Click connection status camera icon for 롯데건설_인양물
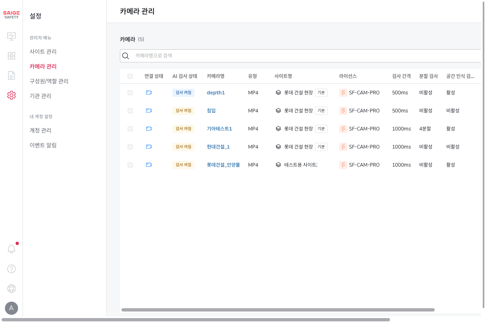The height and width of the screenshot is (323, 486). [149, 165]
